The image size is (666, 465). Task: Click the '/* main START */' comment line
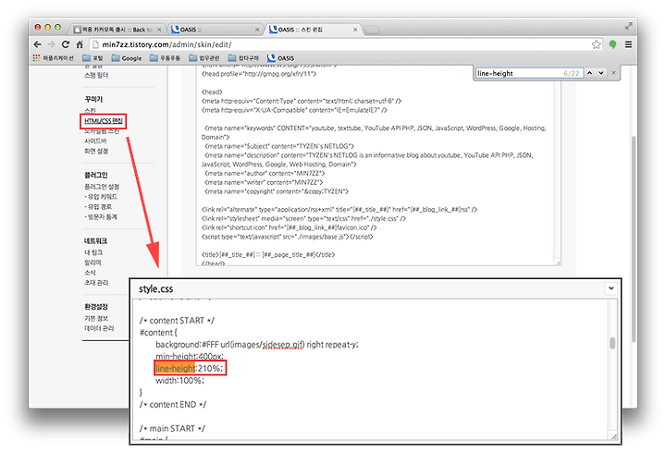tap(172, 428)
